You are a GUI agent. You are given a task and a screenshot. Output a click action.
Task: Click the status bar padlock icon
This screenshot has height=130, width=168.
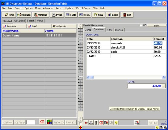[x=165, y=128]
